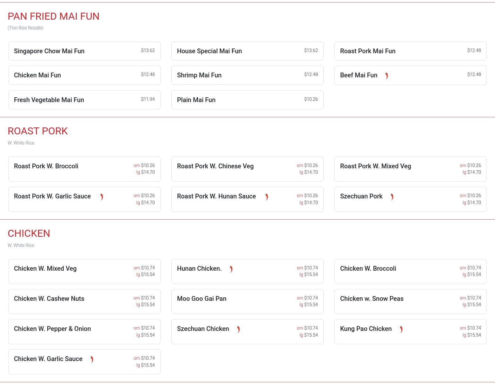Image resolution: width=495 pixels, height=387 pixels.
Task: Pick Fresh Vegetable Mai Fun
Action: (84, 100)
